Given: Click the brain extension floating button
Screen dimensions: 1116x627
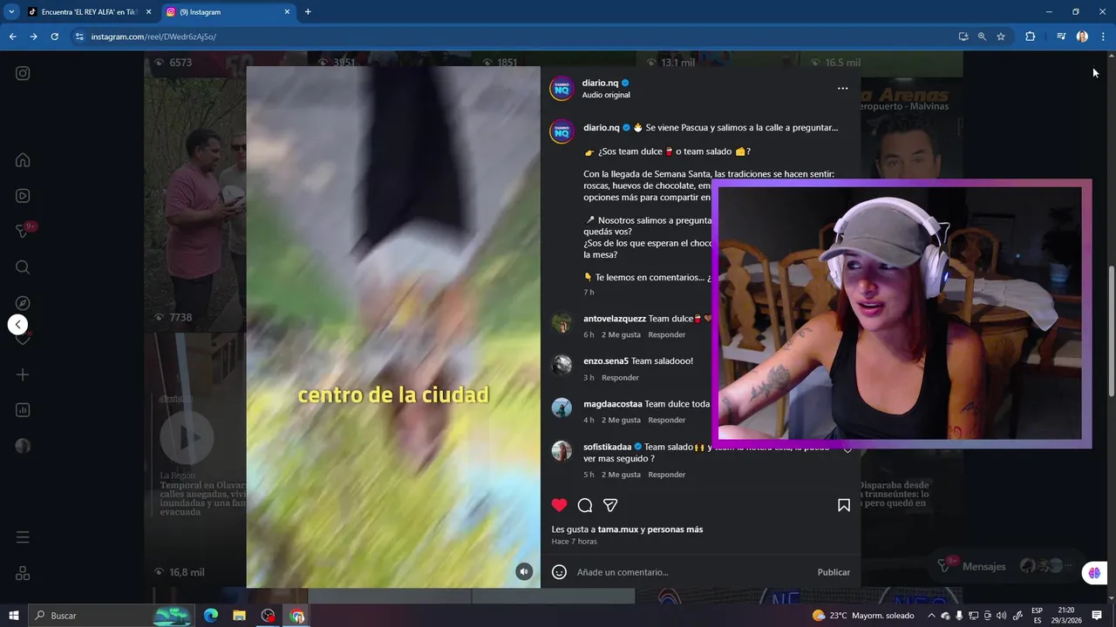Looking at the screenshot, I should (x=1094, y=573).
